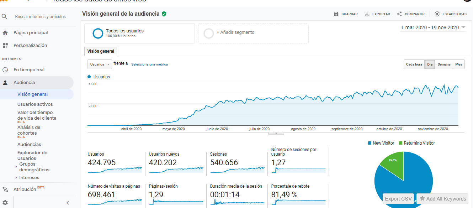The height and width of the screenshot is (208, 473).
Task: Open the date range picker
Action: tap(433, 27)
